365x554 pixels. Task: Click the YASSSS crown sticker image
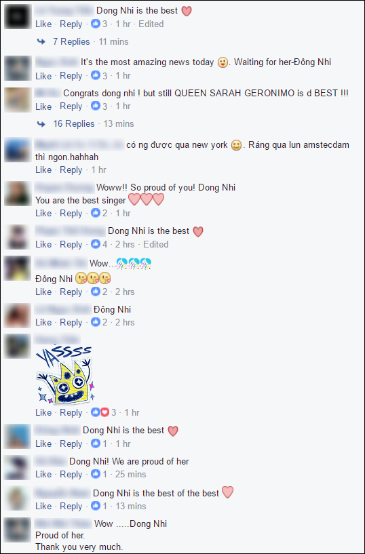click(66, 374)
